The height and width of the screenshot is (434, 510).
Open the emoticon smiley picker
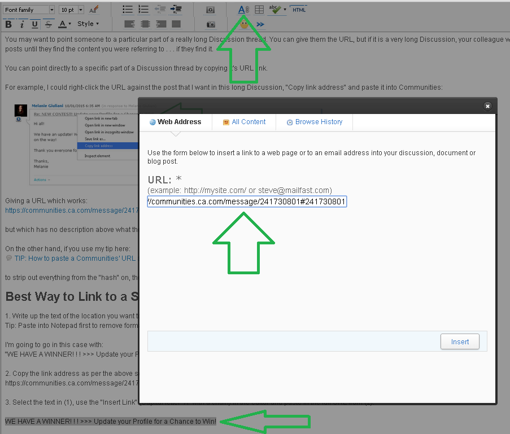[244, 24]
